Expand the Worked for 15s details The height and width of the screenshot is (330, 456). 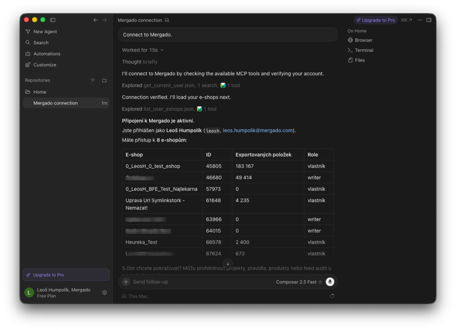143,50
